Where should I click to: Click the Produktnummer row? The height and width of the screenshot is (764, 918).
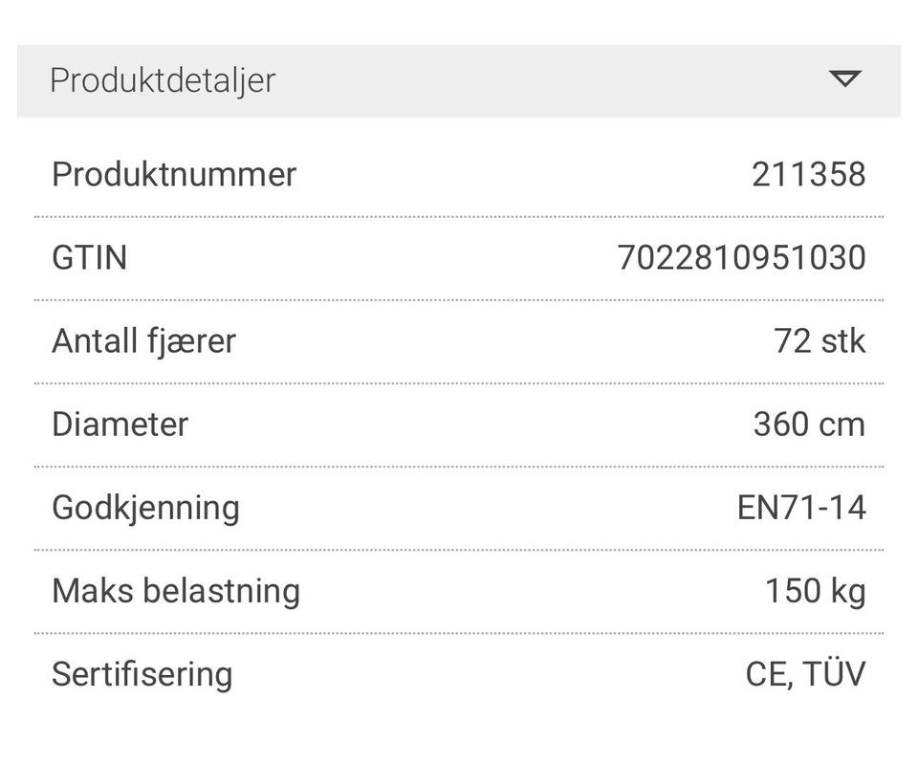[x=459, y=175]
